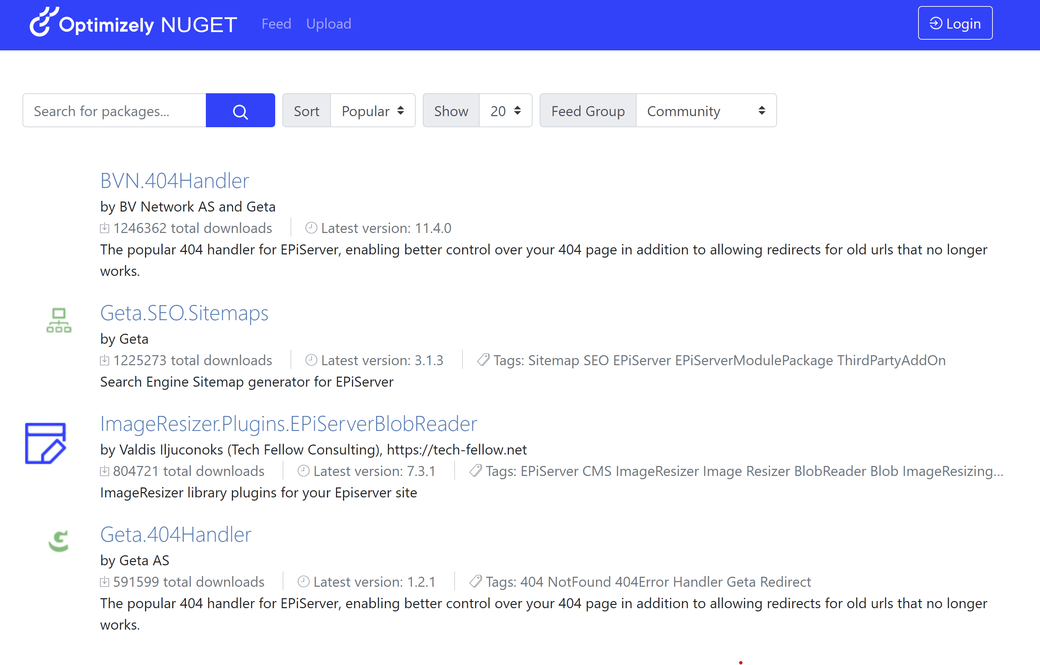Expand the Feed Group Community dropdown

(705, 111)
